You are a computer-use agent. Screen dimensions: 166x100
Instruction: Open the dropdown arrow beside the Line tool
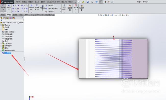(x=16, y=6)
